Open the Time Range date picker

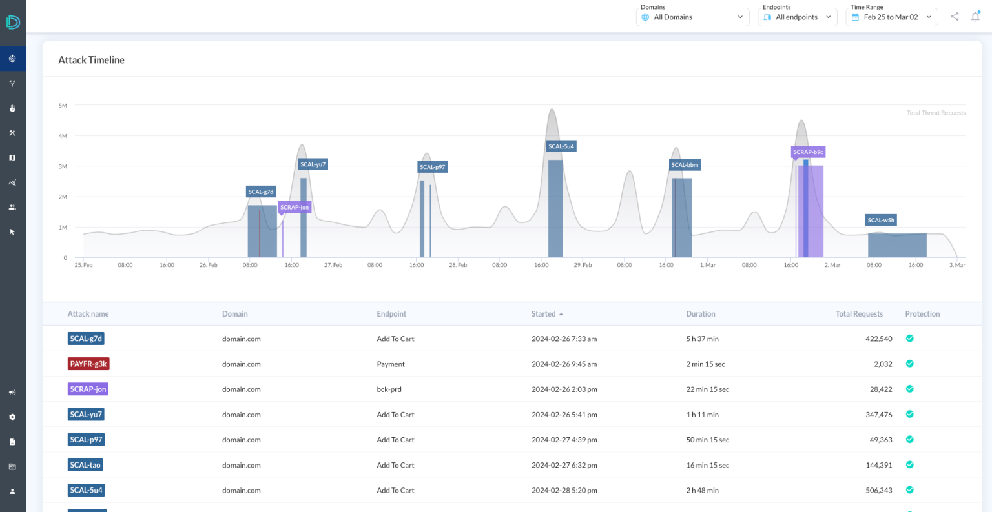click(891, 17)
